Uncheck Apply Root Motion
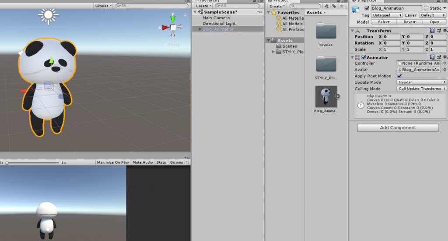 point(399,76)
